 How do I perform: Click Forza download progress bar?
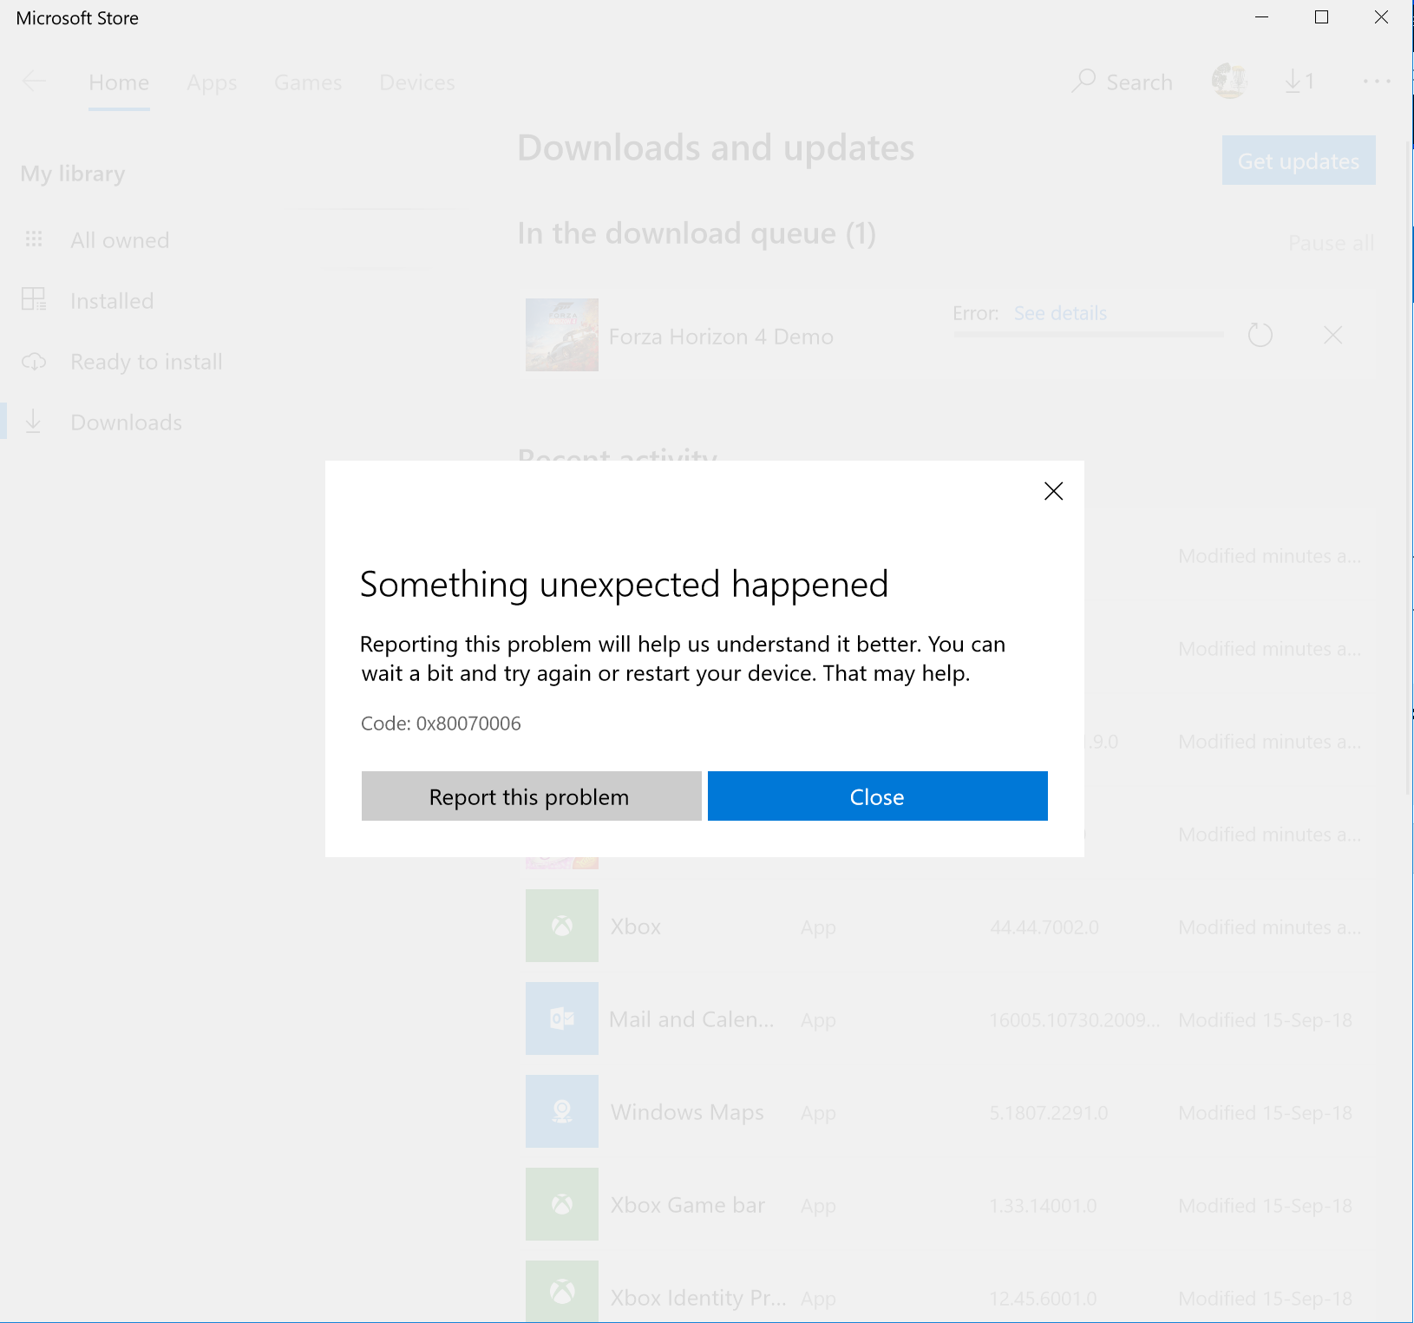point(1089,334)
